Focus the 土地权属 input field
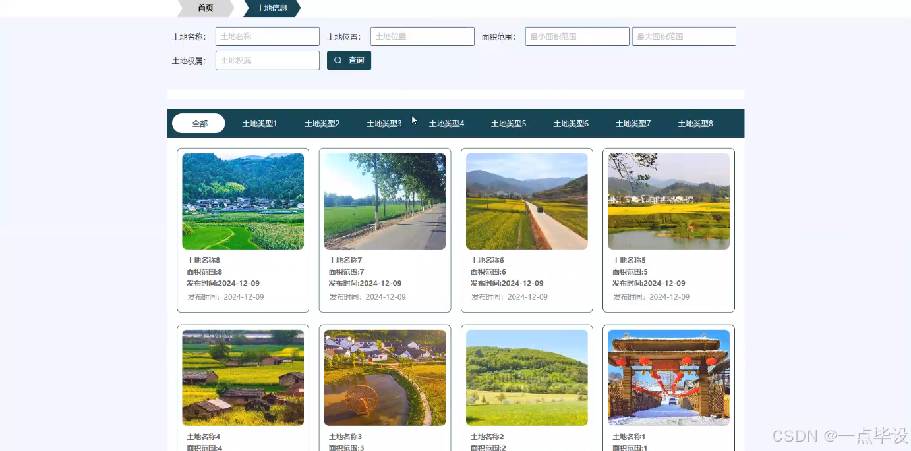Image resolution: width=911 pixels, height=451 pixels. coord(268,61)
